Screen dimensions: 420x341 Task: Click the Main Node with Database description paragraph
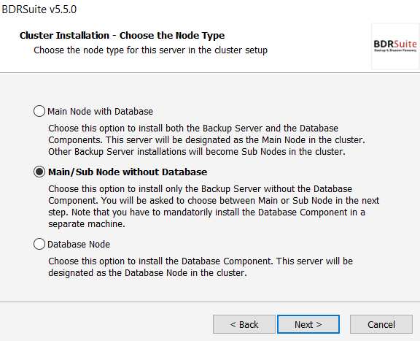point(206,139)
